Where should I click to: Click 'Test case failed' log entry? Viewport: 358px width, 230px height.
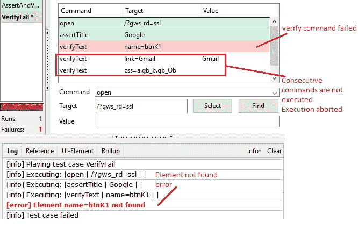click(42, 215)
